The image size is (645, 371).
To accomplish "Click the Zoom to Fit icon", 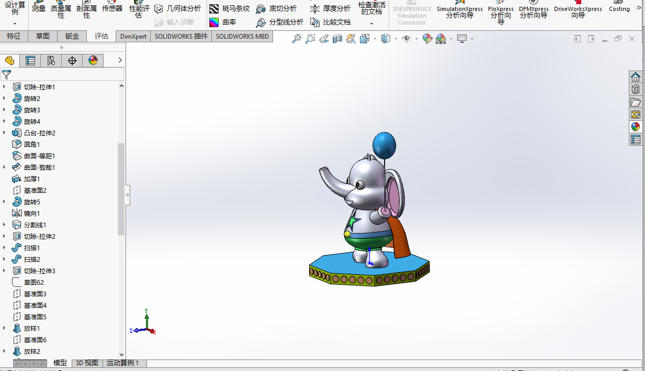I will point(297,39).
